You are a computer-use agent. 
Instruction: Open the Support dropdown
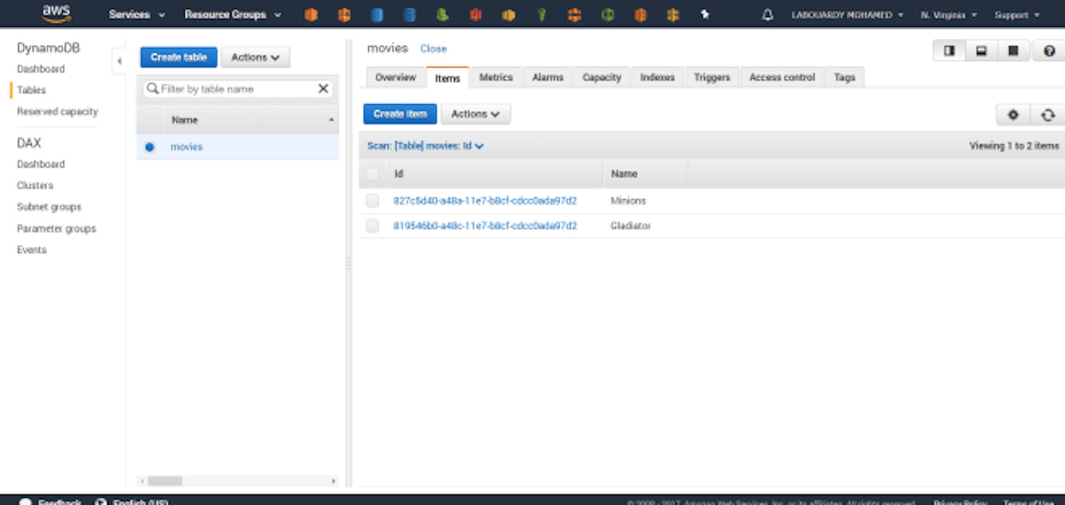tap(1017, 15)
